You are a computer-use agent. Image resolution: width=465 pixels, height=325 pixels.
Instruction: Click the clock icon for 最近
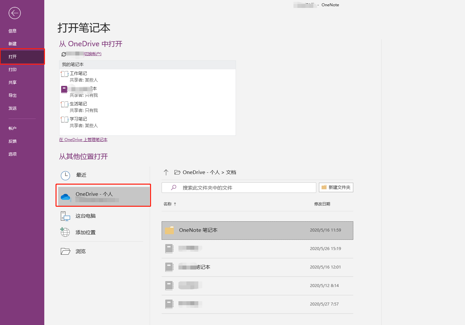[x=65, y=175]
